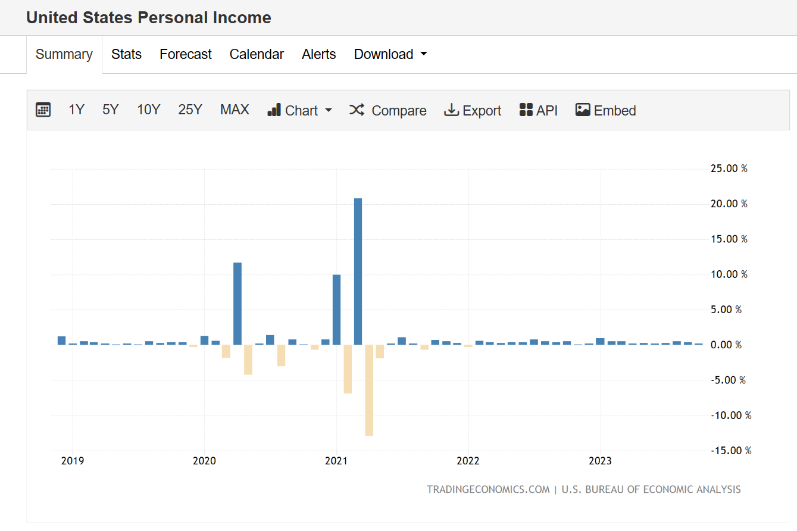The height and width of the screenshot is (531, 797).
Task: Open the Forecast tab
Action: tap(185, 54)
